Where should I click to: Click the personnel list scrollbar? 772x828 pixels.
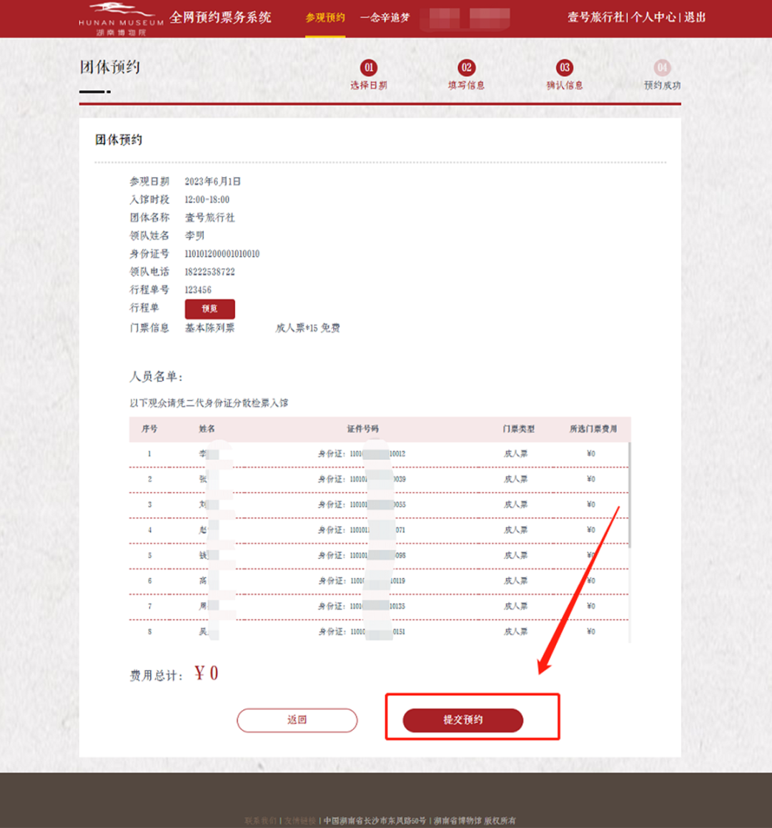pyautogui.click(x=630, y=495)
